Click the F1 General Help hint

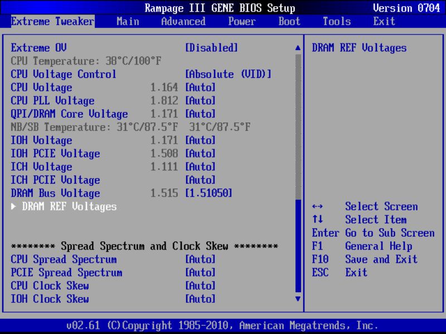[x=362, y=246]
